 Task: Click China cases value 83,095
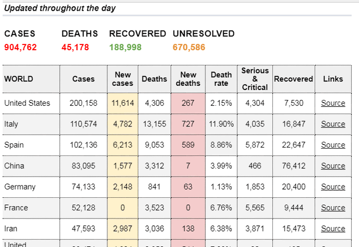(83, 166)
